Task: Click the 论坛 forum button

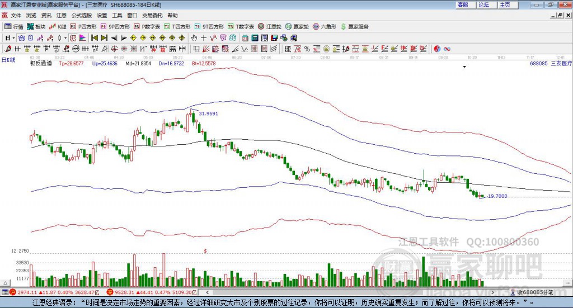Action: (486, 4)
